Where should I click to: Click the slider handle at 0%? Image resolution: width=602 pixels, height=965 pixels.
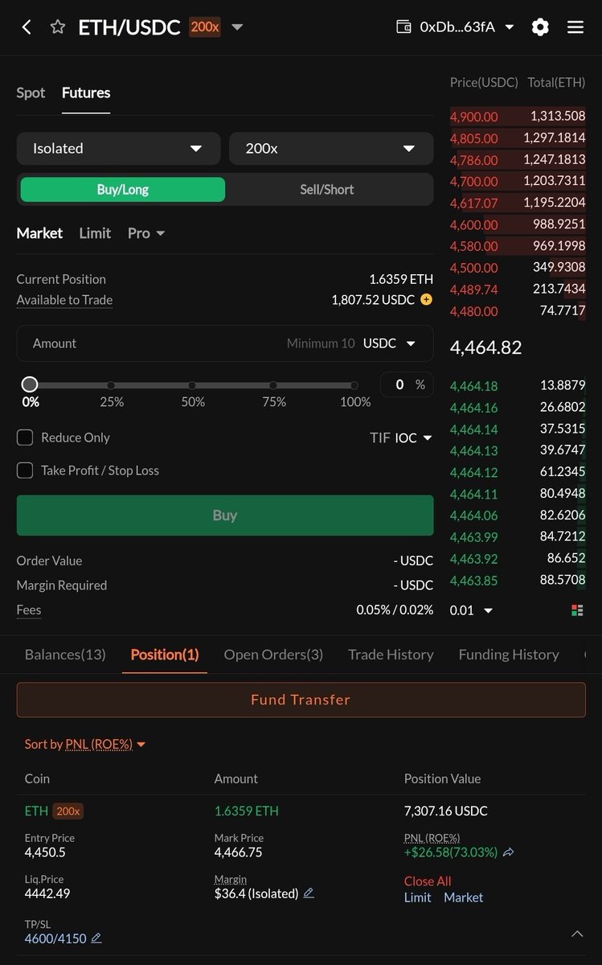point(30,385)
